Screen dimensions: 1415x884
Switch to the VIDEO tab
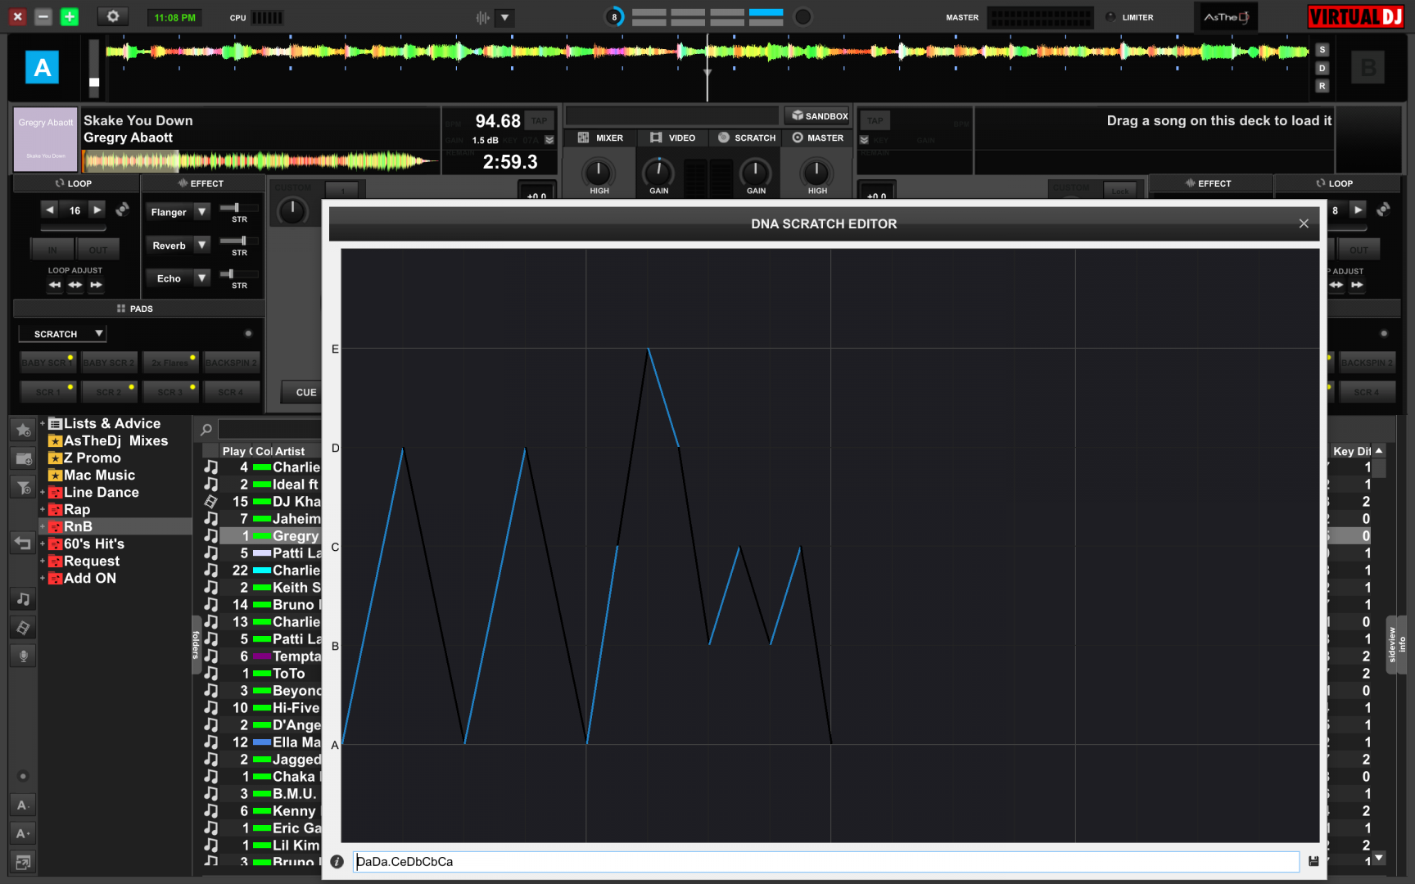(x=672, y=138)
